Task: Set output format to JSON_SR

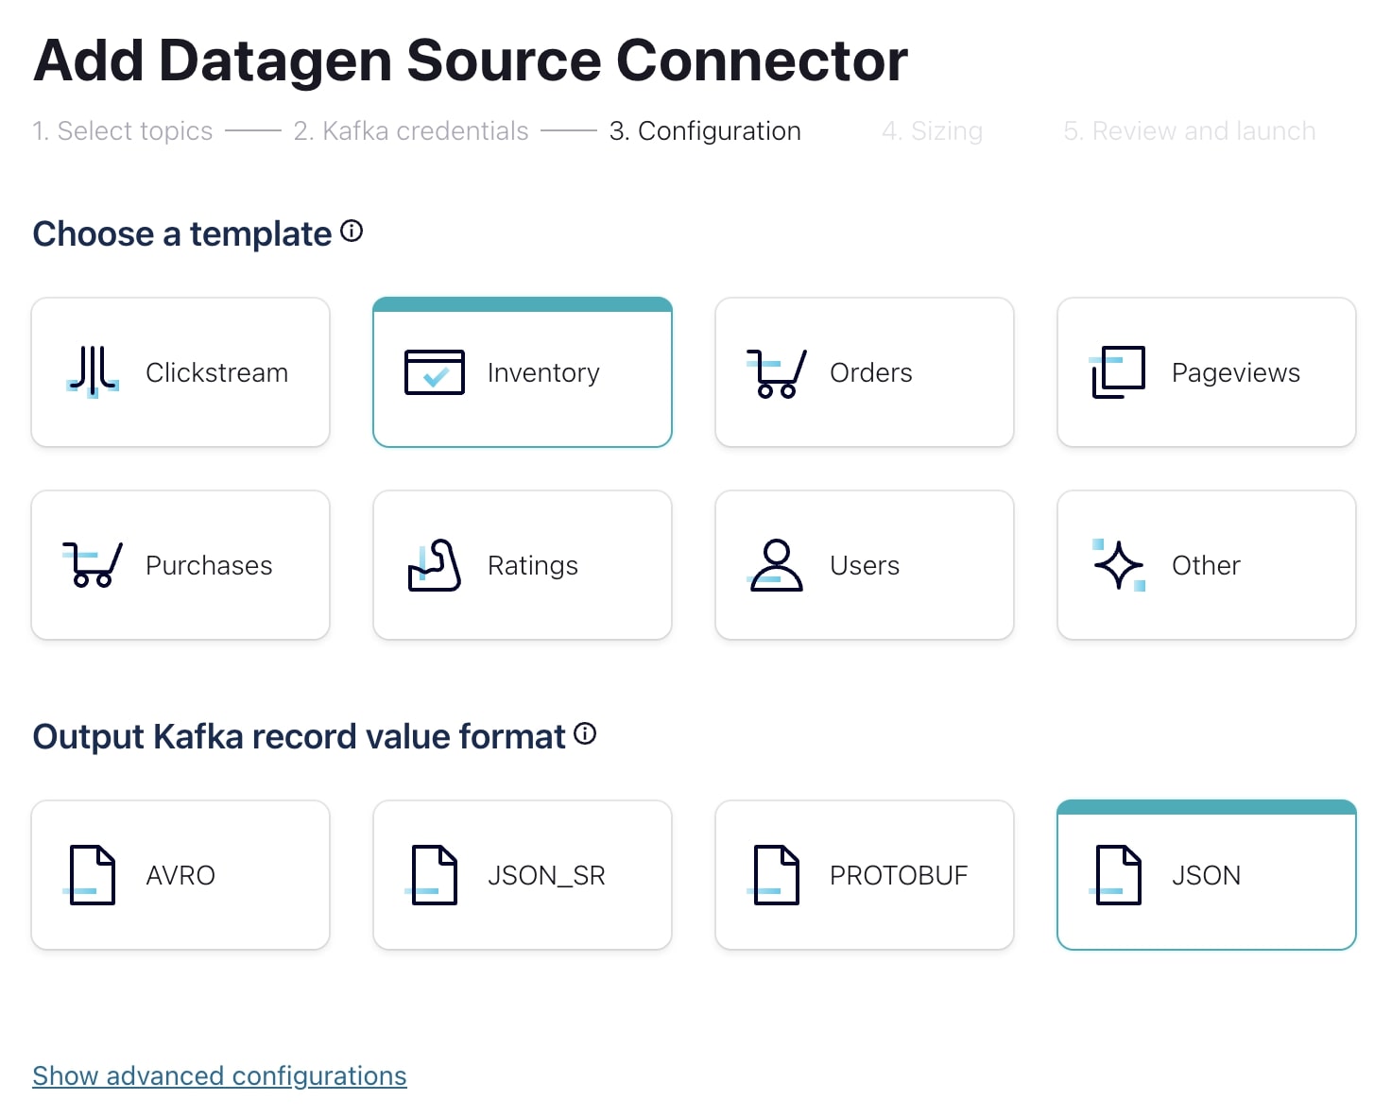Action: [x=523, y=875]
